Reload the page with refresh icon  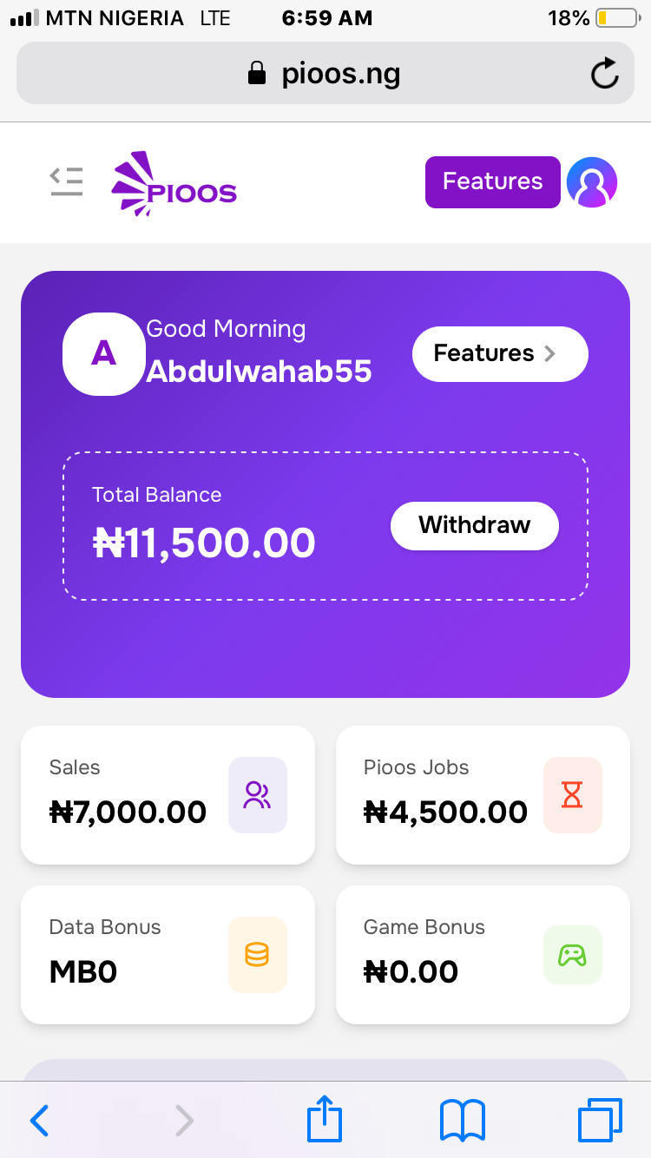click(604, 74)
